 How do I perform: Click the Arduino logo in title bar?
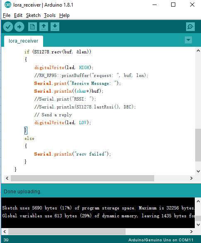(x=8, y=5)
